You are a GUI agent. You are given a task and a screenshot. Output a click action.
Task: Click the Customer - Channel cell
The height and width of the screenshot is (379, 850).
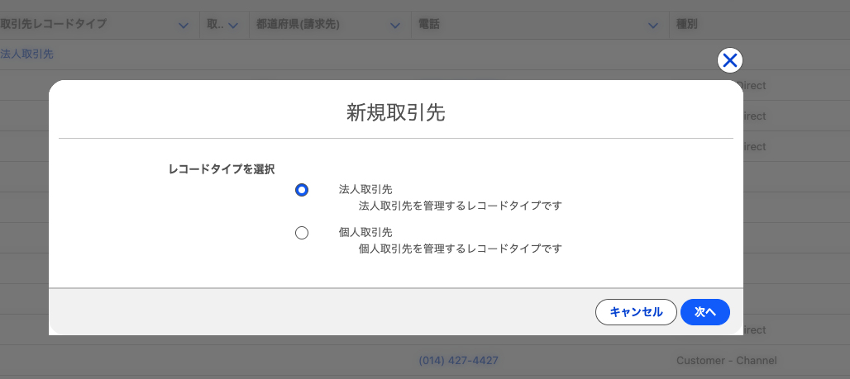pyautogui.click(x=727, y=361)
